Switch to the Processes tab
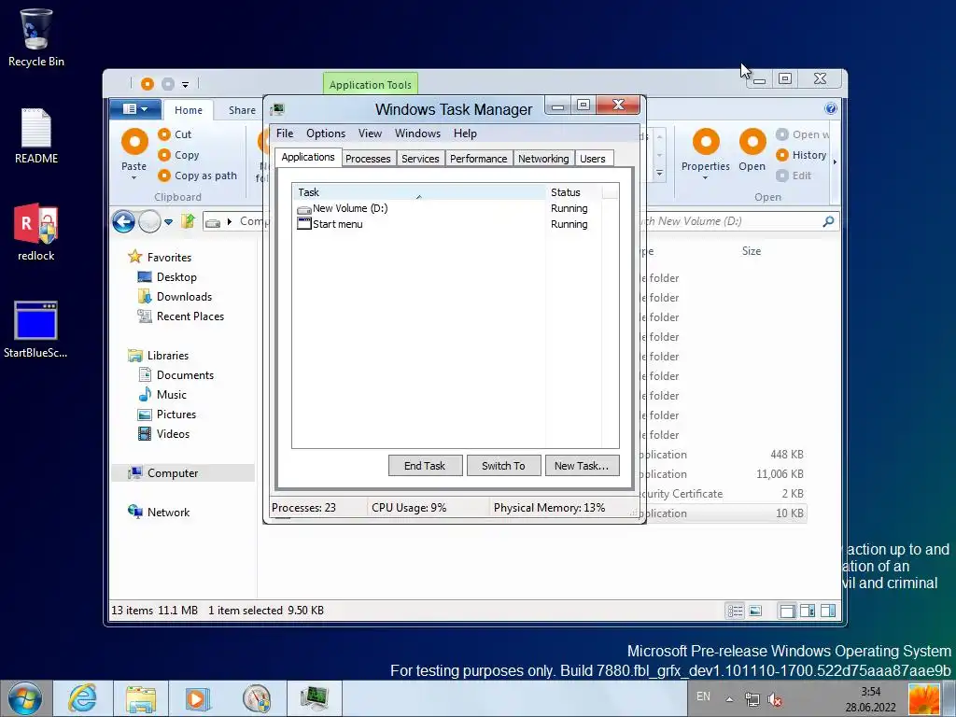This screenshot has height=717, width=956. 368,159
